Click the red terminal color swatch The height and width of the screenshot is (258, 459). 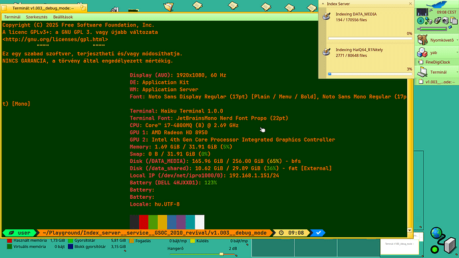coord(144,222)
